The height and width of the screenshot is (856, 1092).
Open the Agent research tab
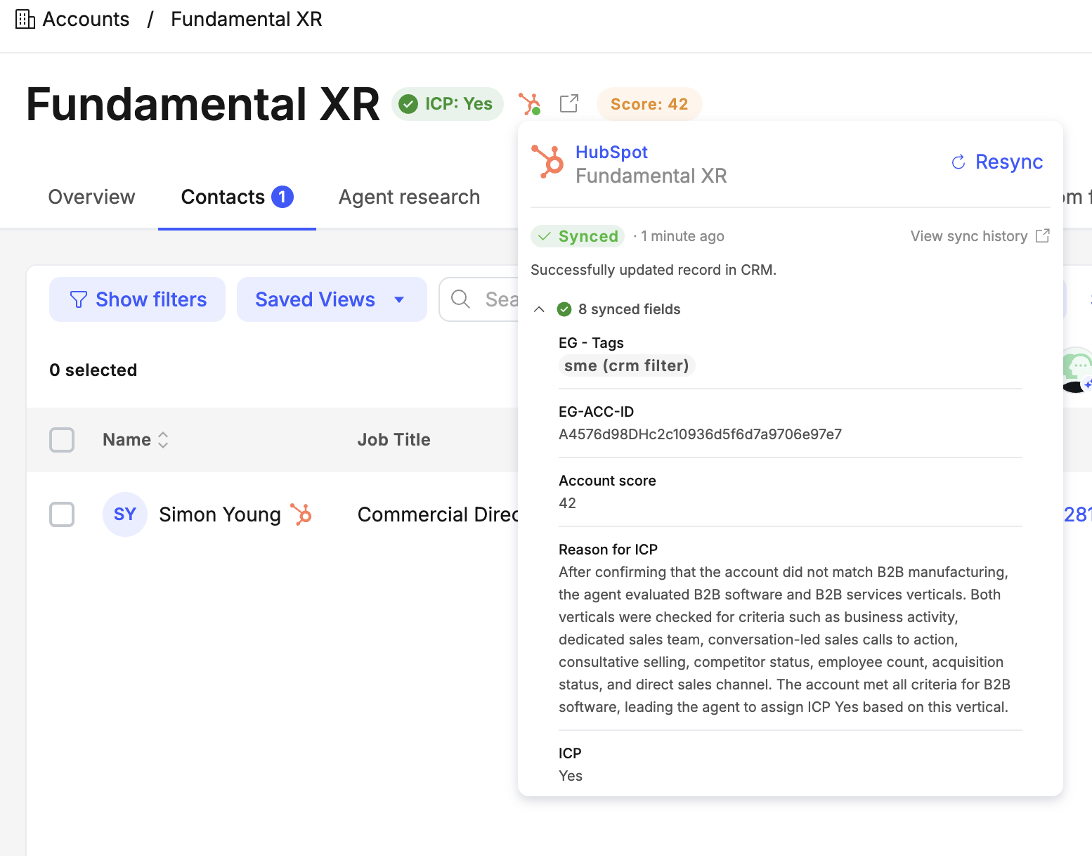[x=409, y=197]
